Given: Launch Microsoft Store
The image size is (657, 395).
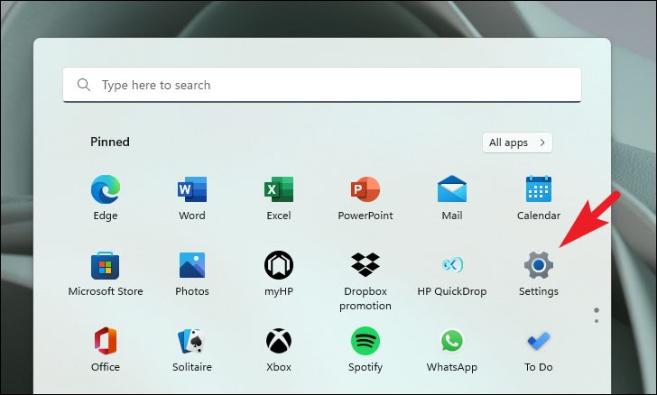Looking at the screenshot, I should 106,273.
